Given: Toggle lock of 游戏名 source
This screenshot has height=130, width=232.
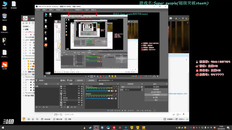Looking at the screenshot, I should [x=82, y=98].
